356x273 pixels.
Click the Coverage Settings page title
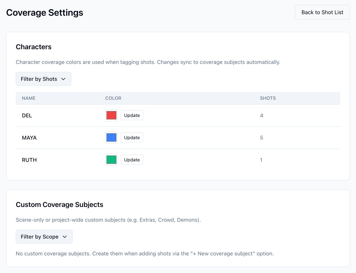(44, 13)
